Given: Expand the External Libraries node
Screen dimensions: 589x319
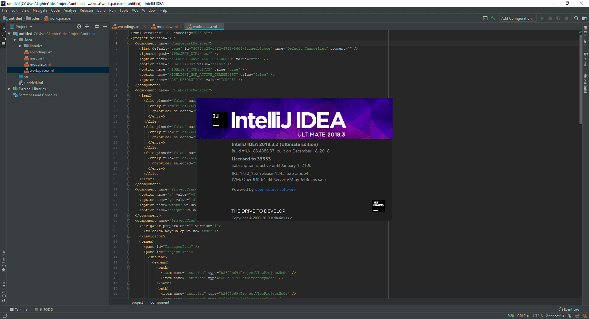Looking at the screenshot, I should pyautogui.click(x=9, y=89).
